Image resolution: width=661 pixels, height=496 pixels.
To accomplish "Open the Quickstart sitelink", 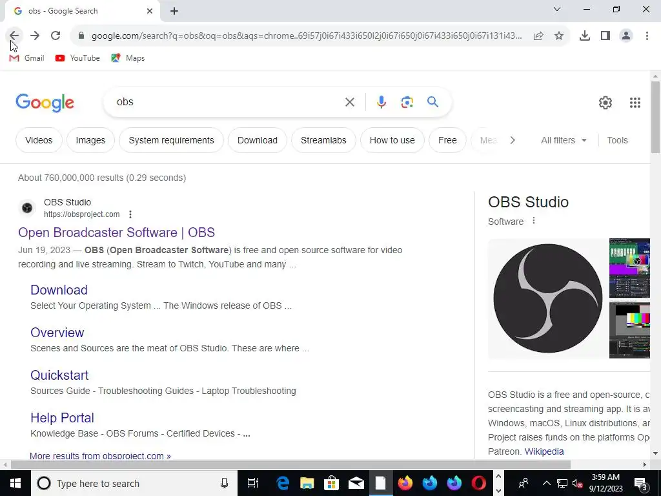I will click(x=59, y=375).
